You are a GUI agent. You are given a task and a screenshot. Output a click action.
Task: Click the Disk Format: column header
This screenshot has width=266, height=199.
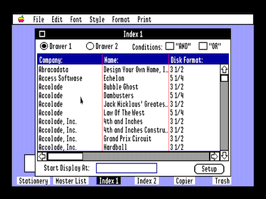click(x=199, y=60)
